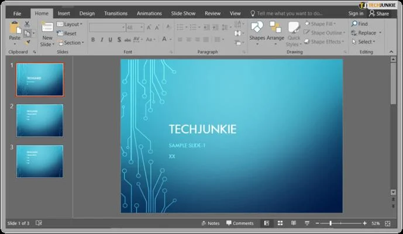Select slide 2 thumbnail
The height and width of the screenshot is (234, 403).
pyautogui.click(x=40, y=121)
